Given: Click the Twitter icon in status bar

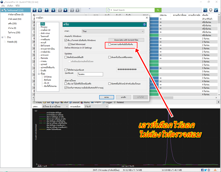Looking at the screenshot, I should point(206,170).
